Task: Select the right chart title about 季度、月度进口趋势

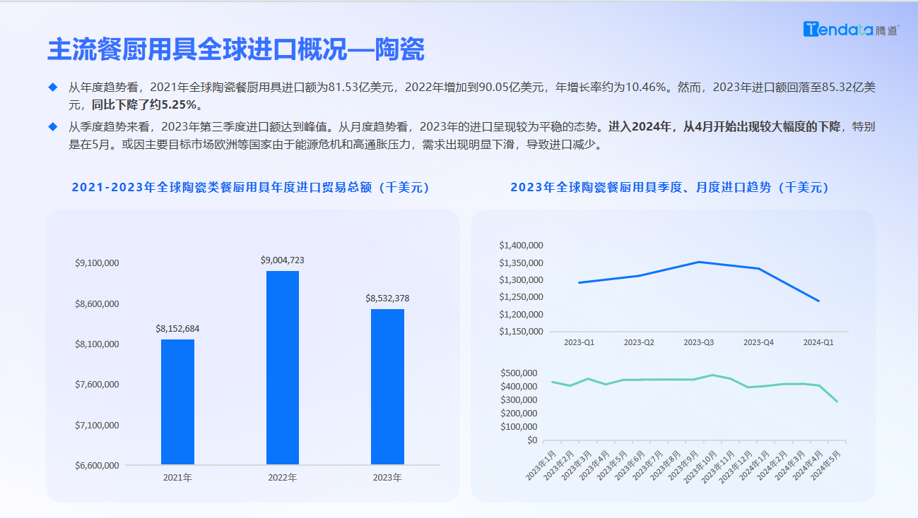Action: [669, 188]
